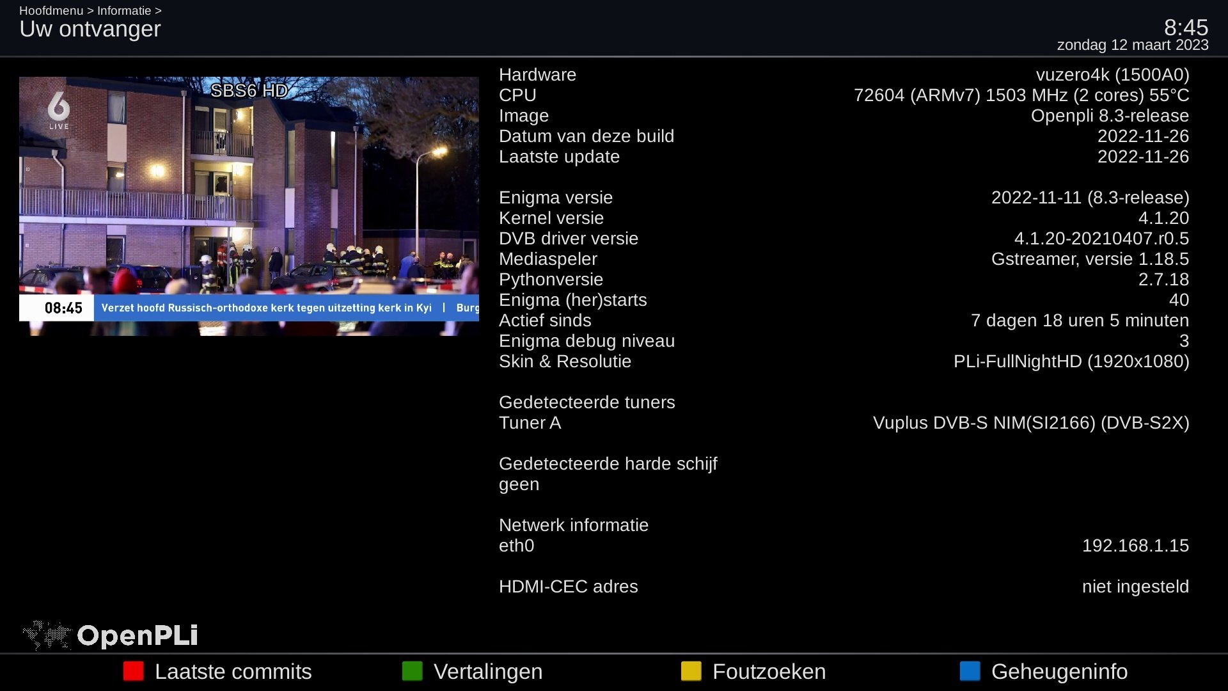Click the clock showing 8:45

click(x=1185, y=28)
